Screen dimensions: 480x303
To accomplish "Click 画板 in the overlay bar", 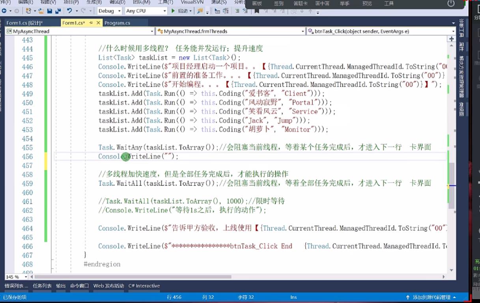I will point(257,4).
